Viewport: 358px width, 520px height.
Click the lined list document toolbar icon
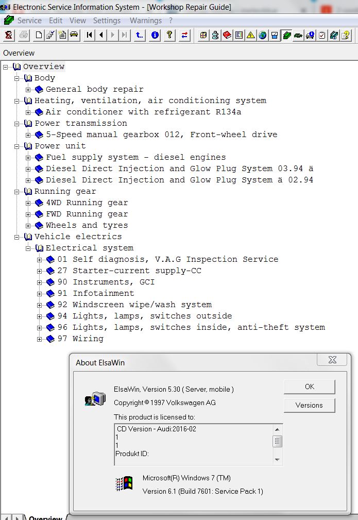tap(239, 35)
